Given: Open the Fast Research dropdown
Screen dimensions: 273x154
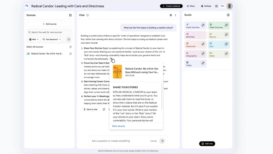Looking at the screenshot, I should pos(52,40).
